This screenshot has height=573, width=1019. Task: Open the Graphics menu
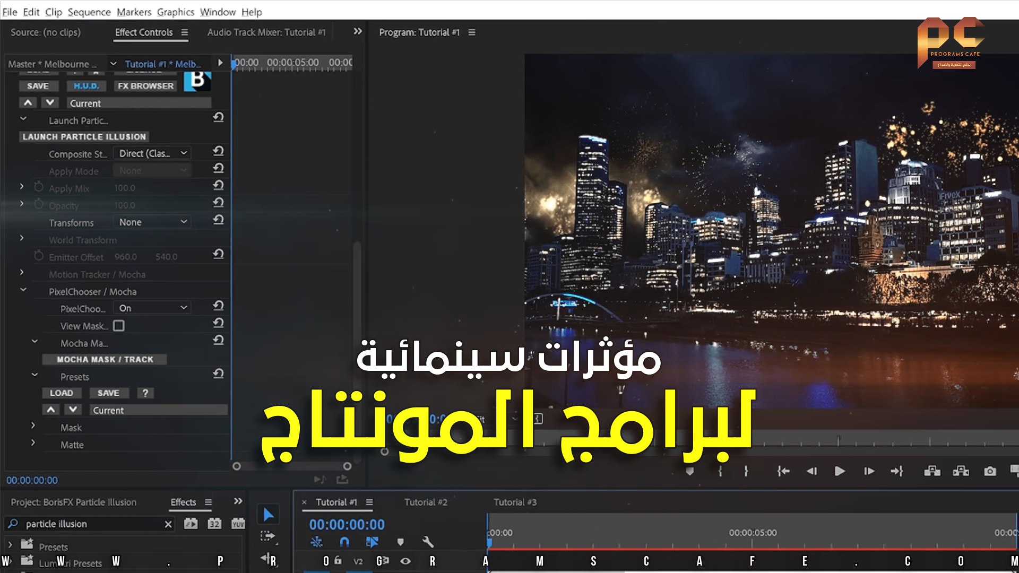pyautogui.click(x=175, y=12)
